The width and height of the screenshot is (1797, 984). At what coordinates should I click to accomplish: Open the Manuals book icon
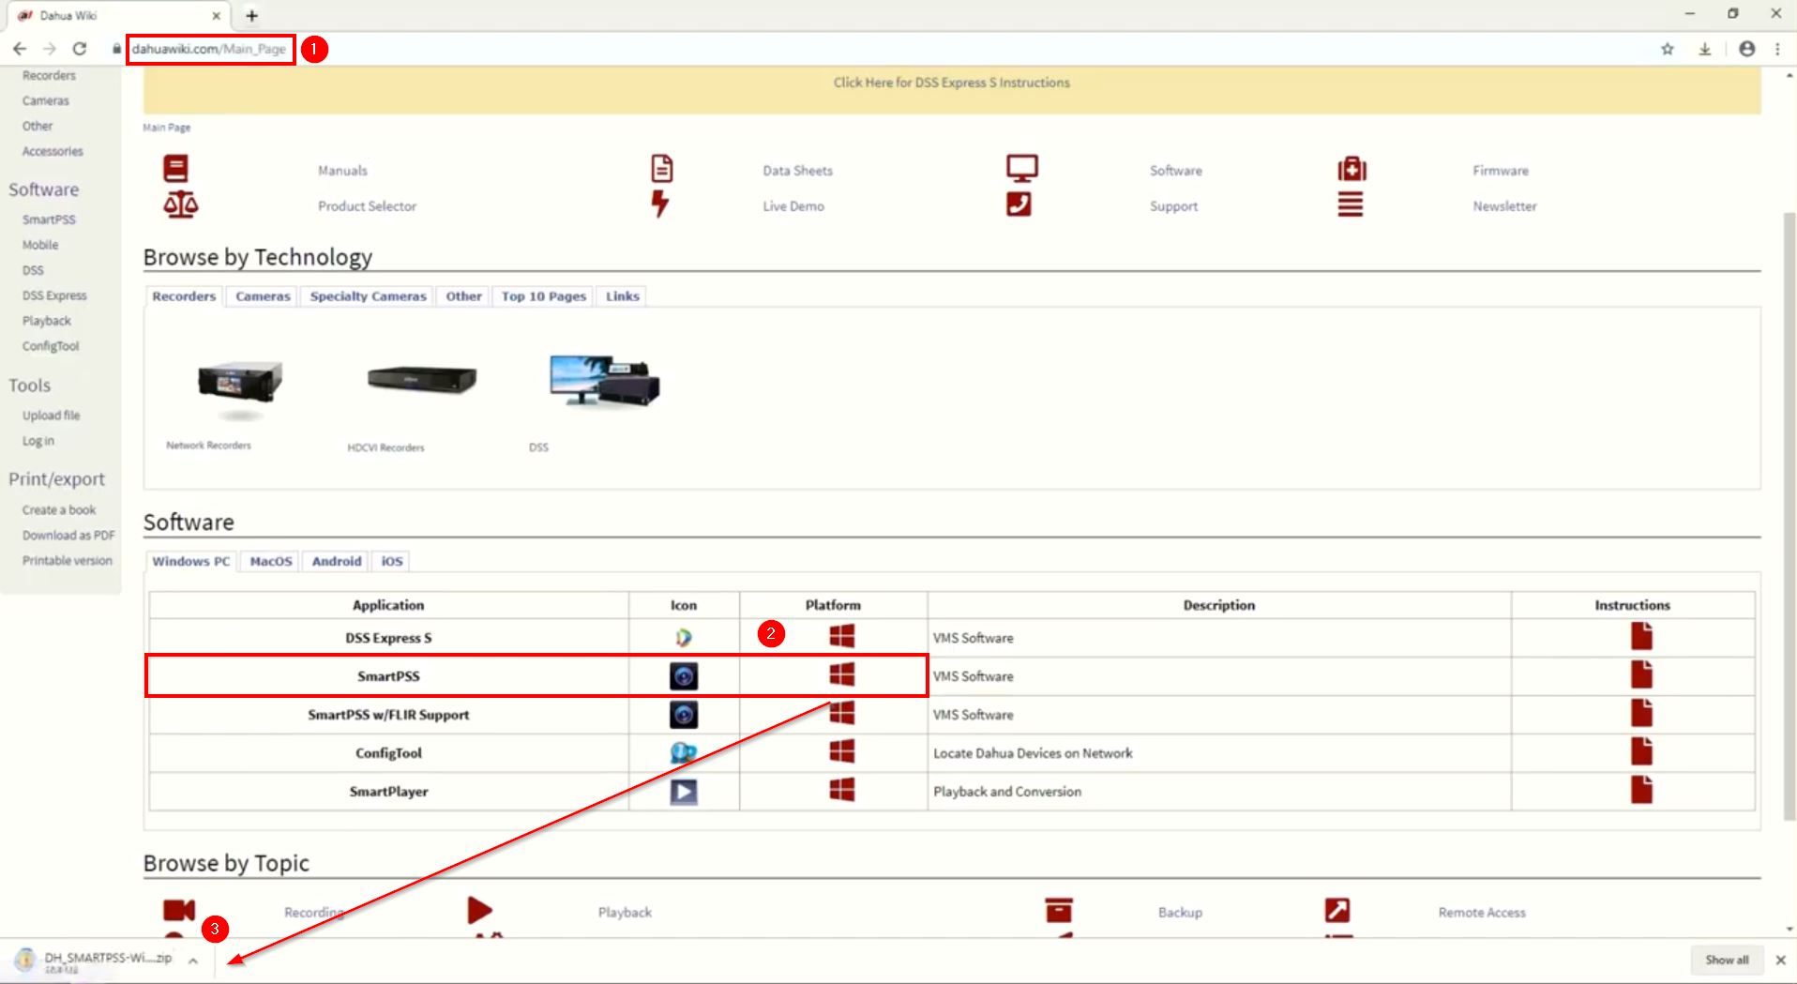tap(175, 169)
